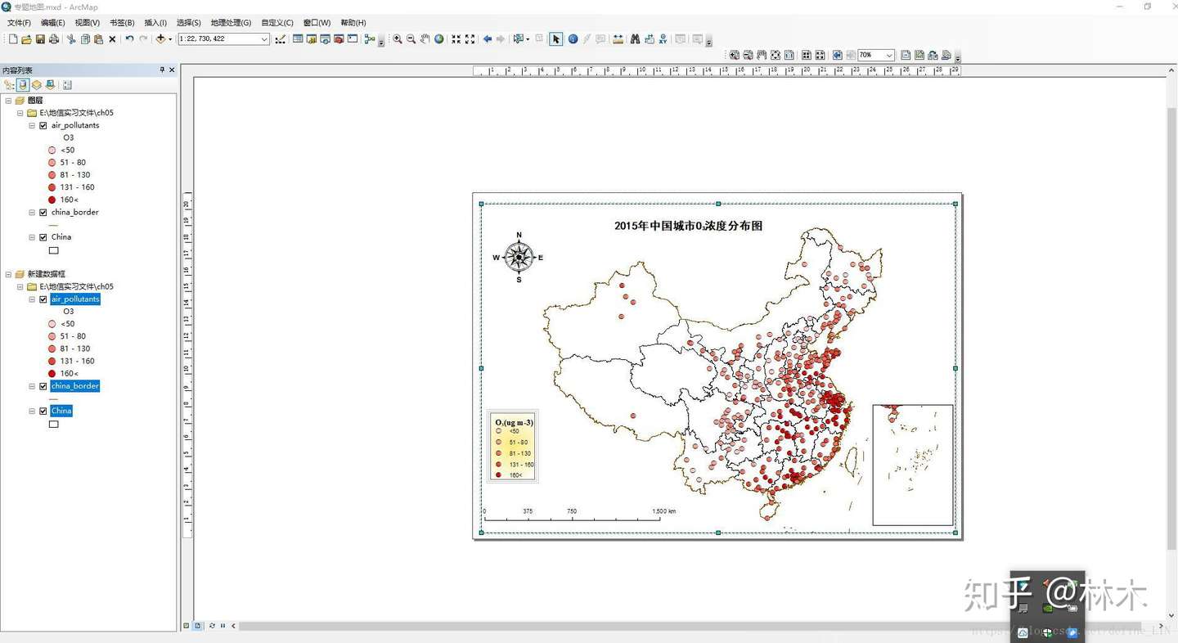
Task: Collapse the 图层 data frame node
Action: point(8,101)
